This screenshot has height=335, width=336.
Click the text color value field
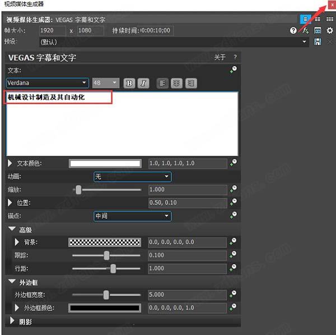coord(188,163)
